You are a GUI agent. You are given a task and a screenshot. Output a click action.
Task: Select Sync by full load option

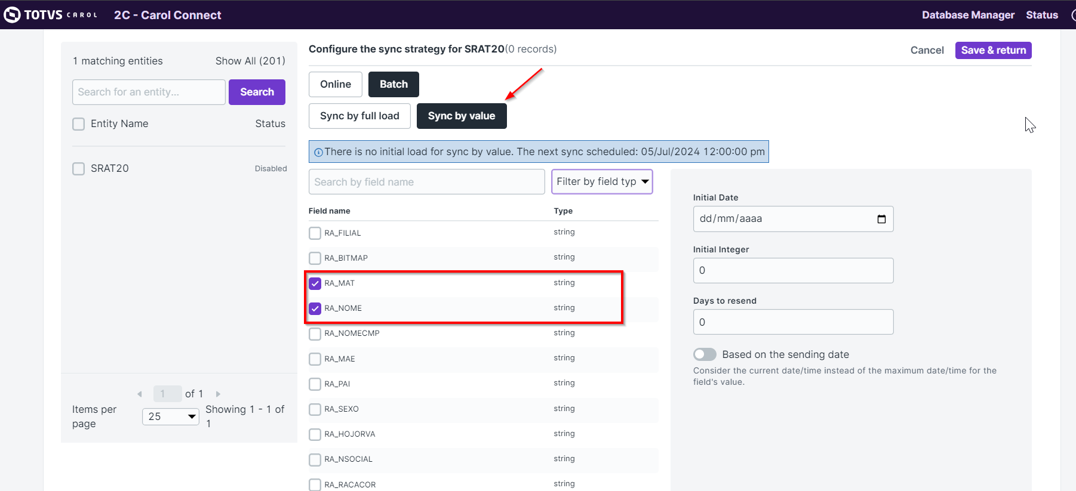coord(359,116)
